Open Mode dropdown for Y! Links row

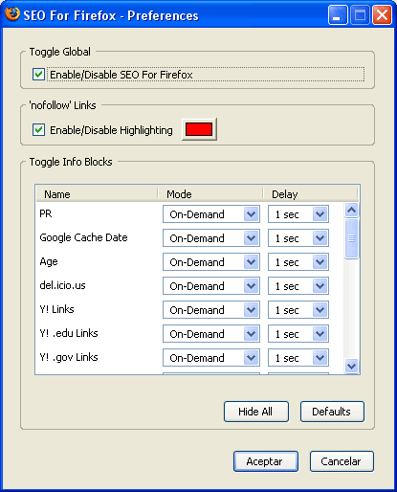pos(211,310)
